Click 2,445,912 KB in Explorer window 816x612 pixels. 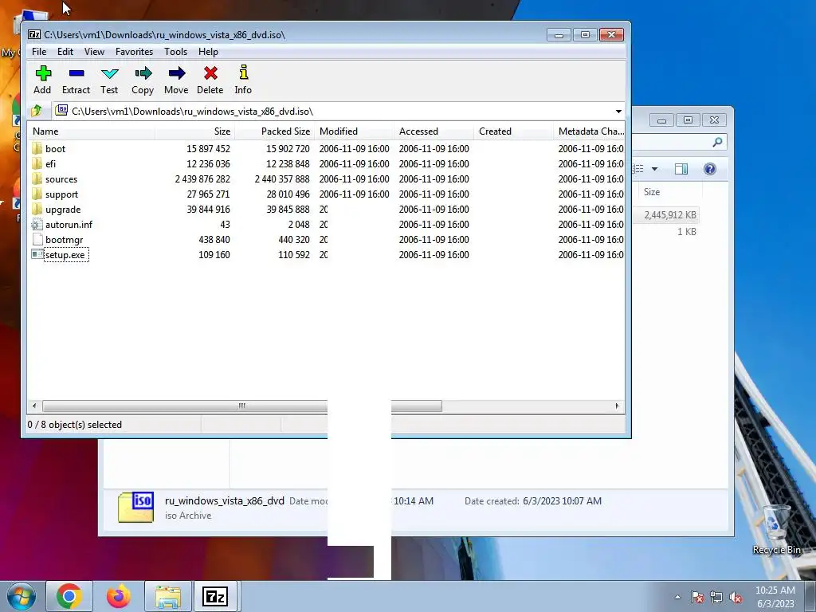669,215
